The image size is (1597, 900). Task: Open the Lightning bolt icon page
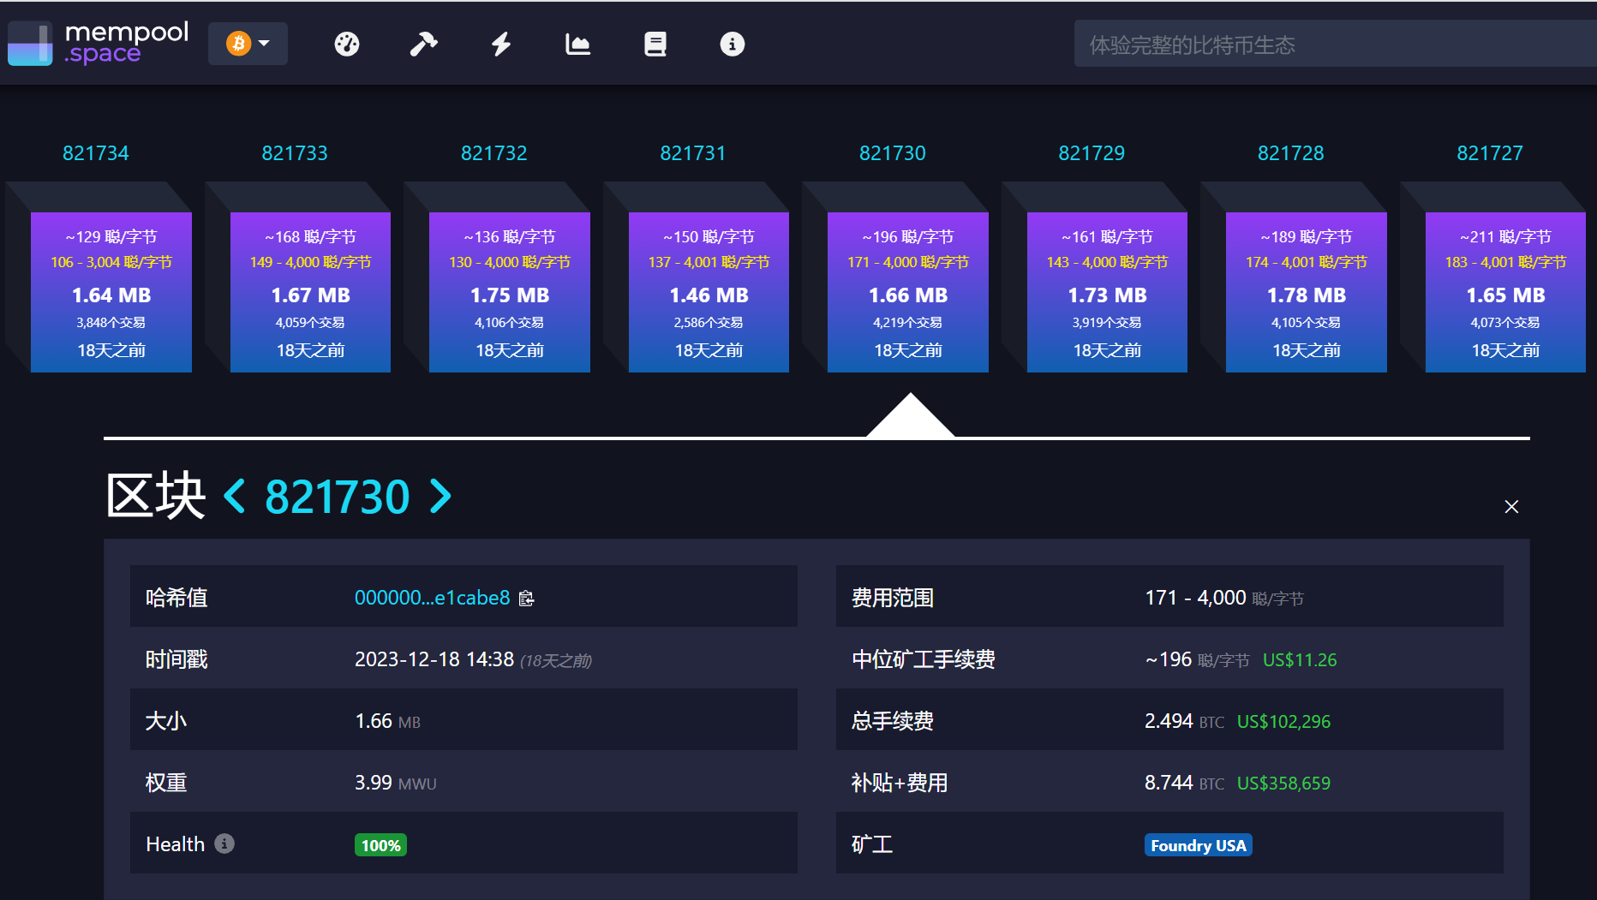tap(501, 44)
